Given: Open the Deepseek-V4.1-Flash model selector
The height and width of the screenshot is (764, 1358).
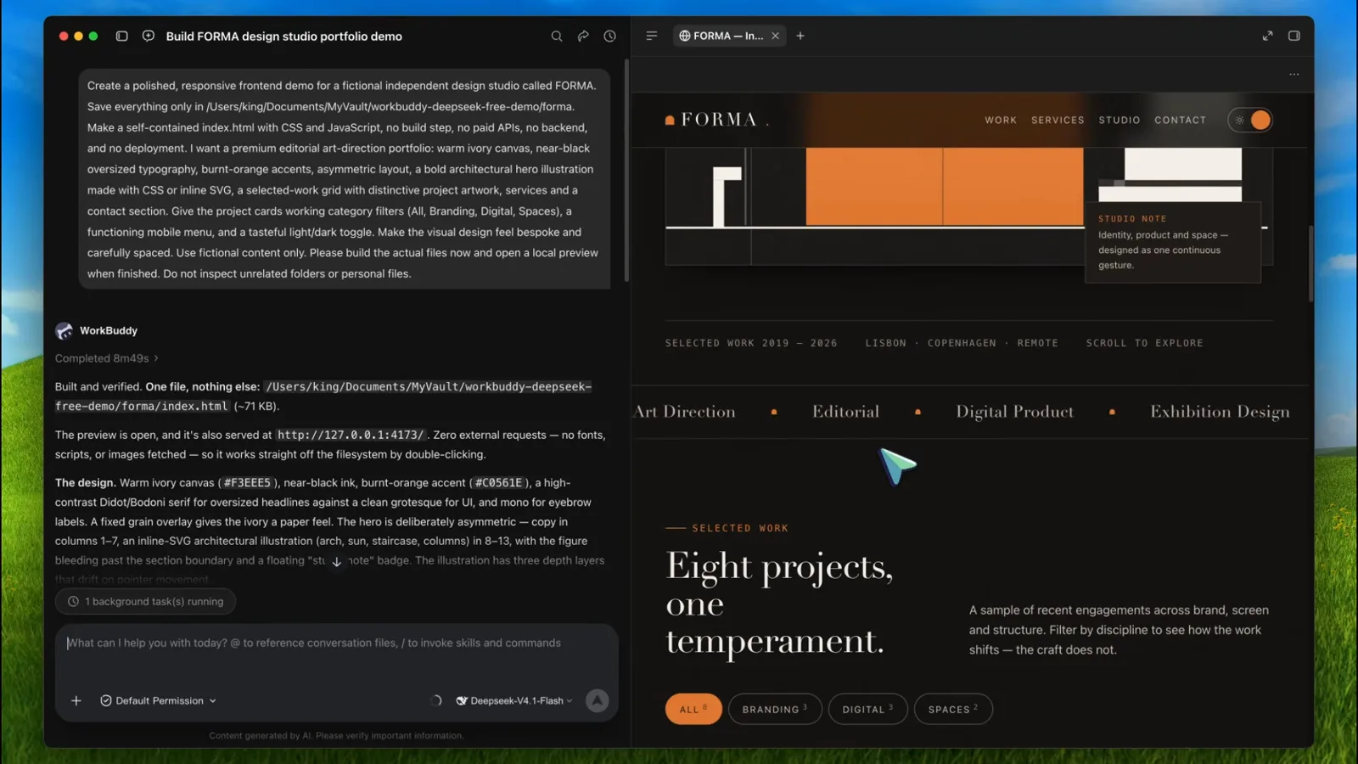Looking at the screenshot, I should pos(514,700).
